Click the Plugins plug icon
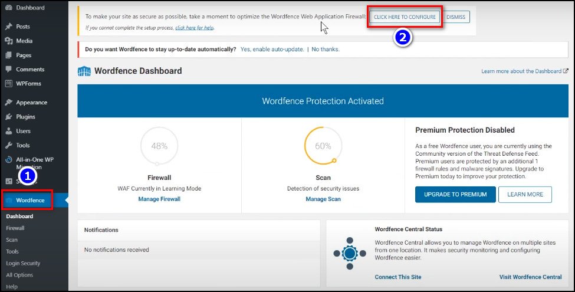Image resolution: width=575 pixels, height=292 pixels. pos(9,117)
